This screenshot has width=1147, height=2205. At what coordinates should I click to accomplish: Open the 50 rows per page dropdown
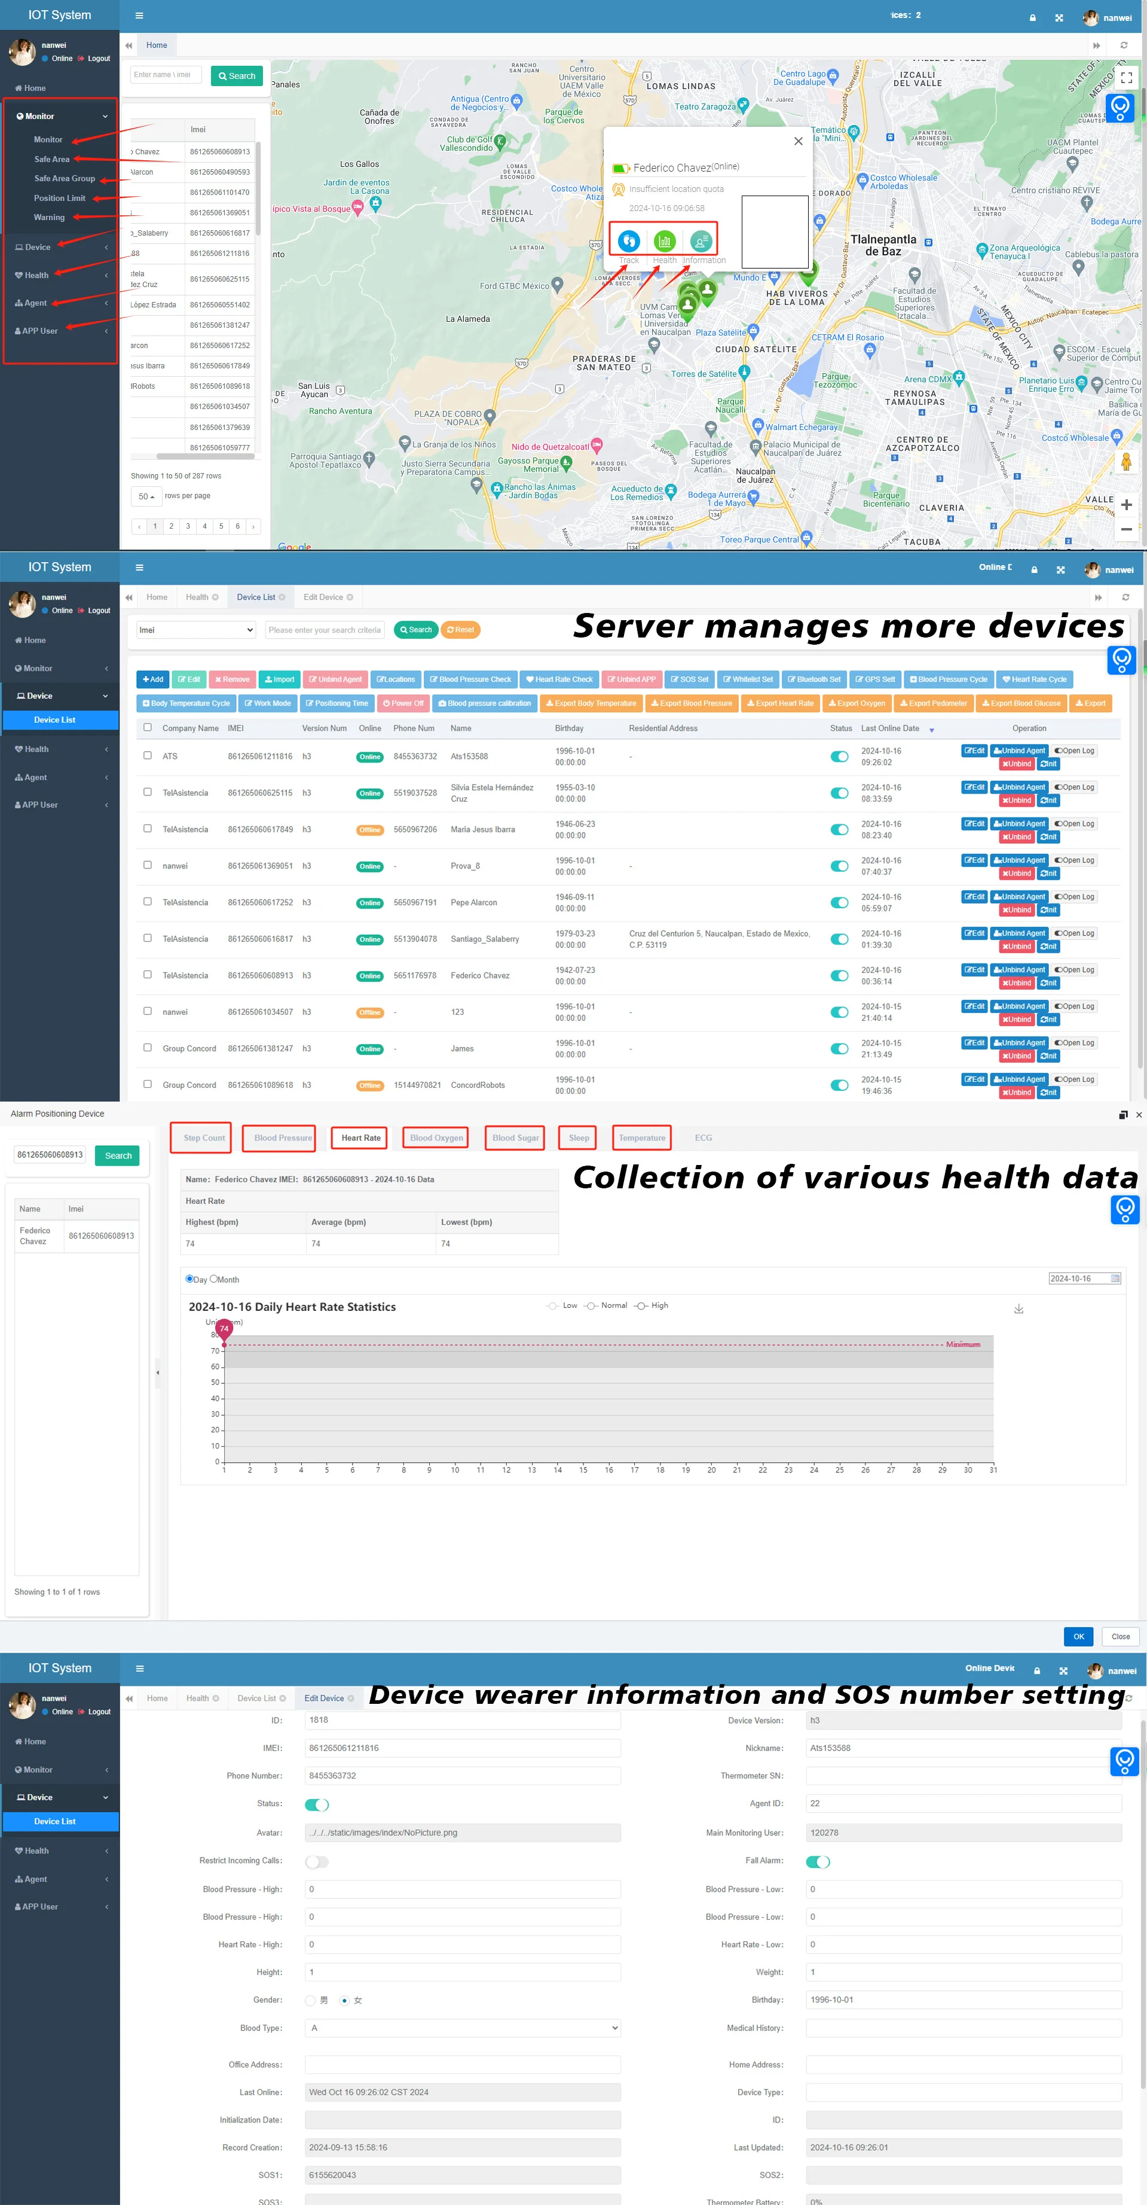(x=146, y=496)
